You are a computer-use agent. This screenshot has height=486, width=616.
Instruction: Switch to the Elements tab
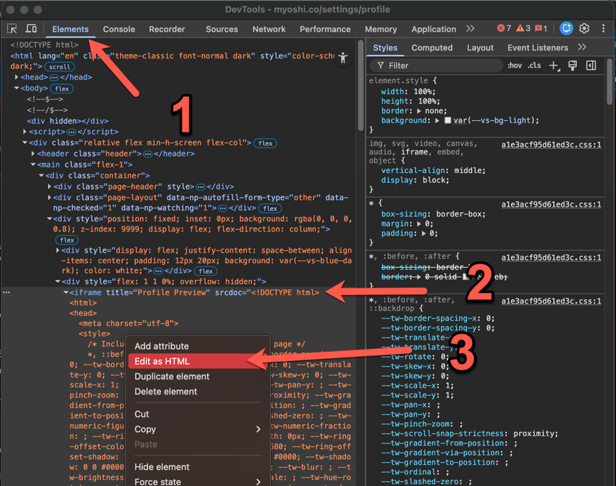[x=71, y=29]
